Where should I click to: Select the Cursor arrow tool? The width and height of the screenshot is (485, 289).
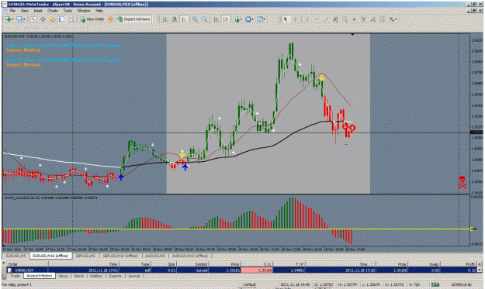coord(286,19)
